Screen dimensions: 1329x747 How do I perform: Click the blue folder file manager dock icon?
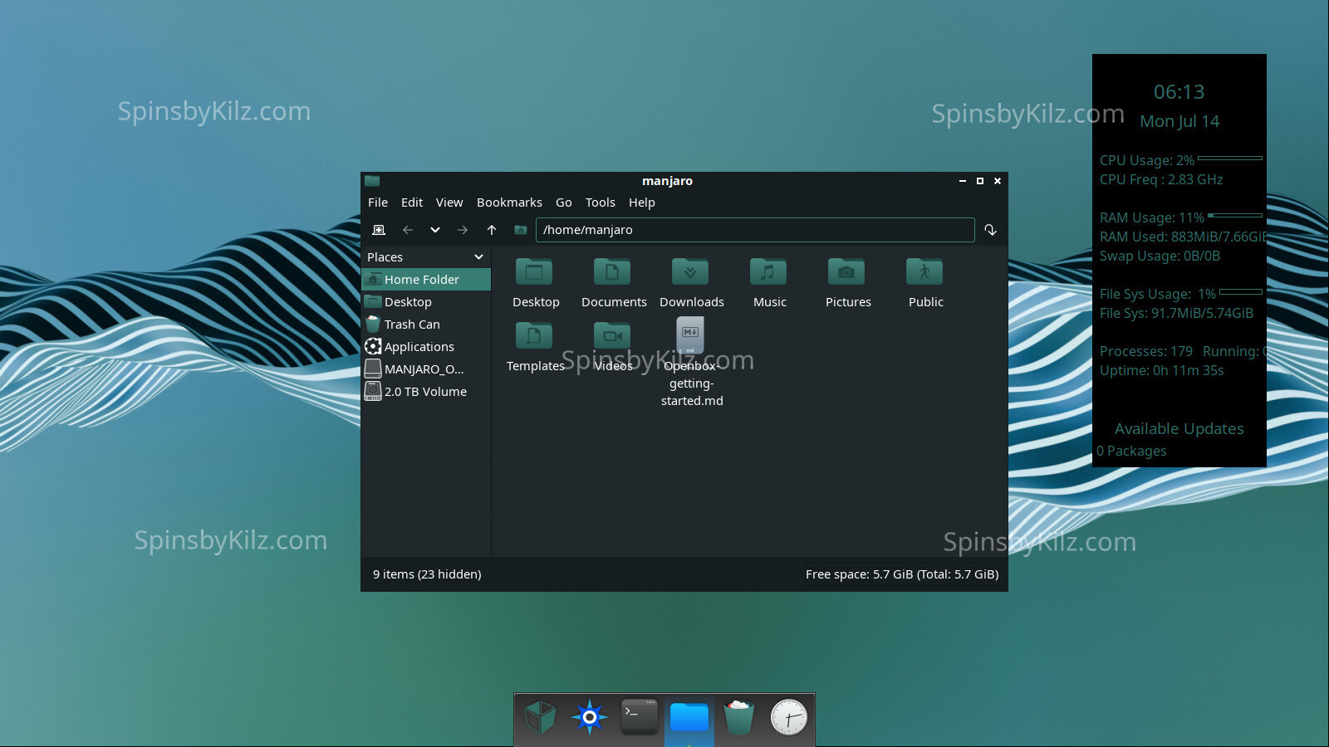point(689,717)
